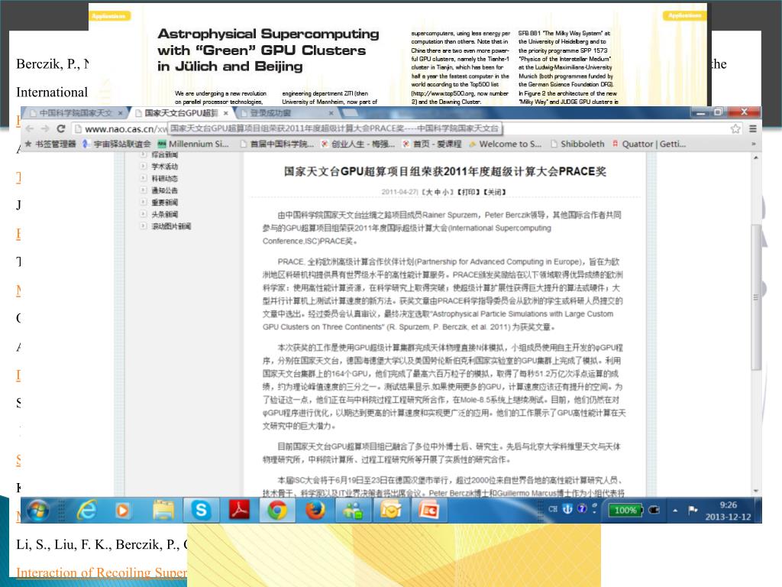
Task: Click the 打印 print link
Action: (x=469, y=192)
